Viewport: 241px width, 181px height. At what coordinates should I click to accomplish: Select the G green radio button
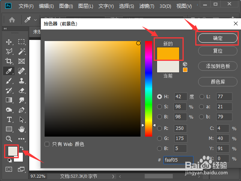click(x=159, y=138)
